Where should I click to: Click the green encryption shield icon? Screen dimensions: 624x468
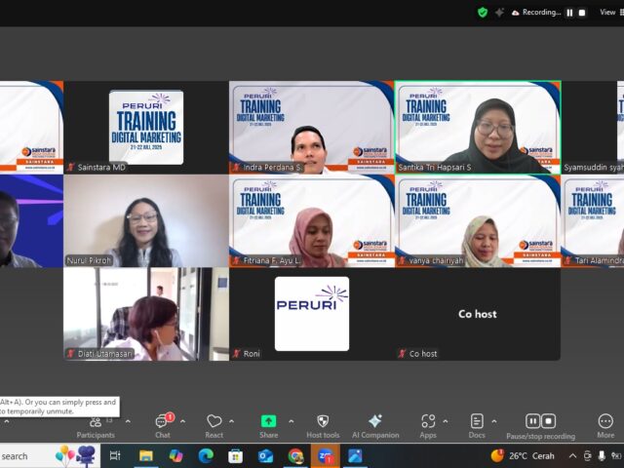[483, 13]
